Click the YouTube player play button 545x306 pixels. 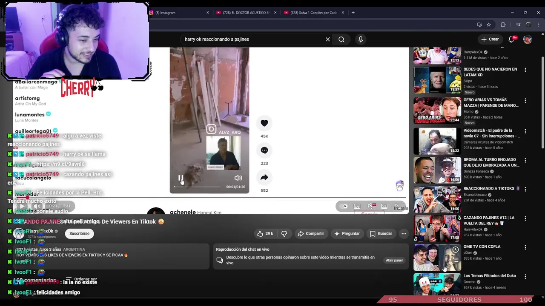click(x=22, y=206)
